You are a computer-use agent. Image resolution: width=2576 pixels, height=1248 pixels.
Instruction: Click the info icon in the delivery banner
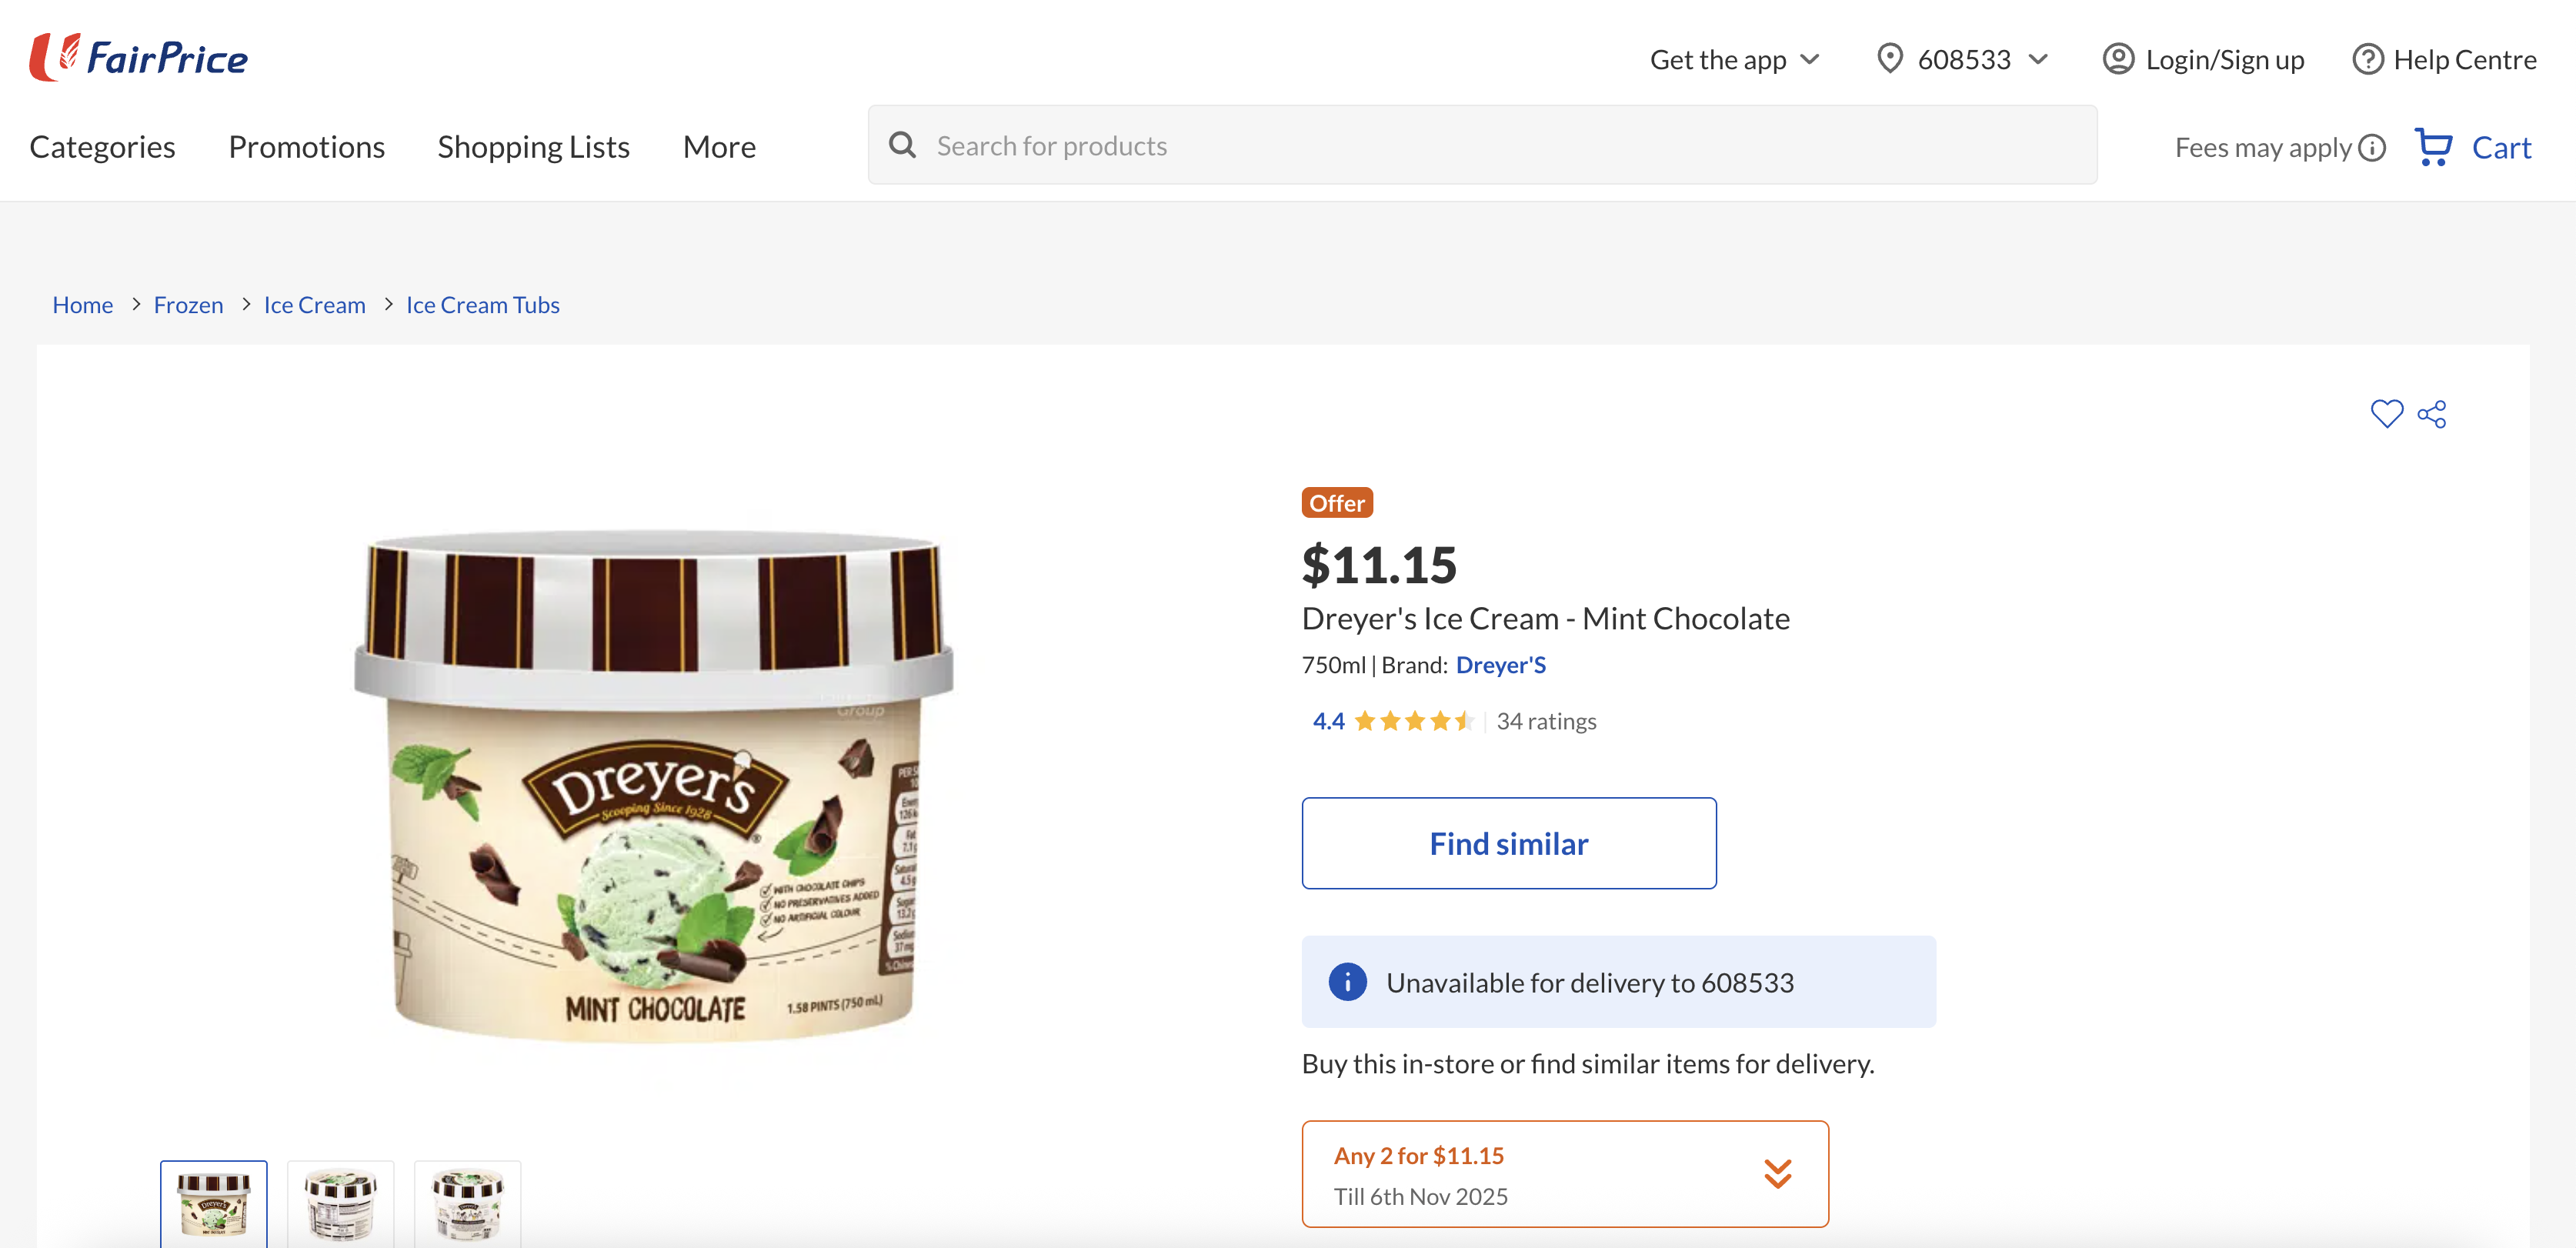(1347, 982)
